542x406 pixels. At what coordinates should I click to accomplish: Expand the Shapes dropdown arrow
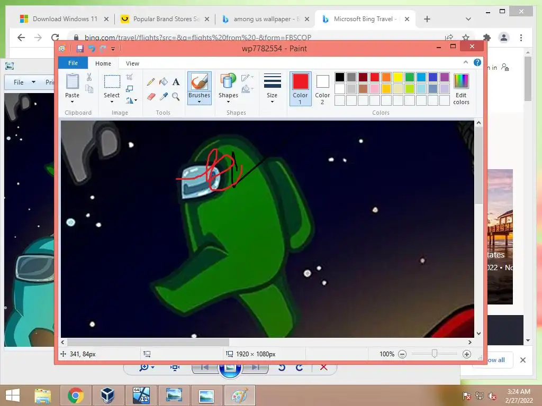click(x=228, y=102)
